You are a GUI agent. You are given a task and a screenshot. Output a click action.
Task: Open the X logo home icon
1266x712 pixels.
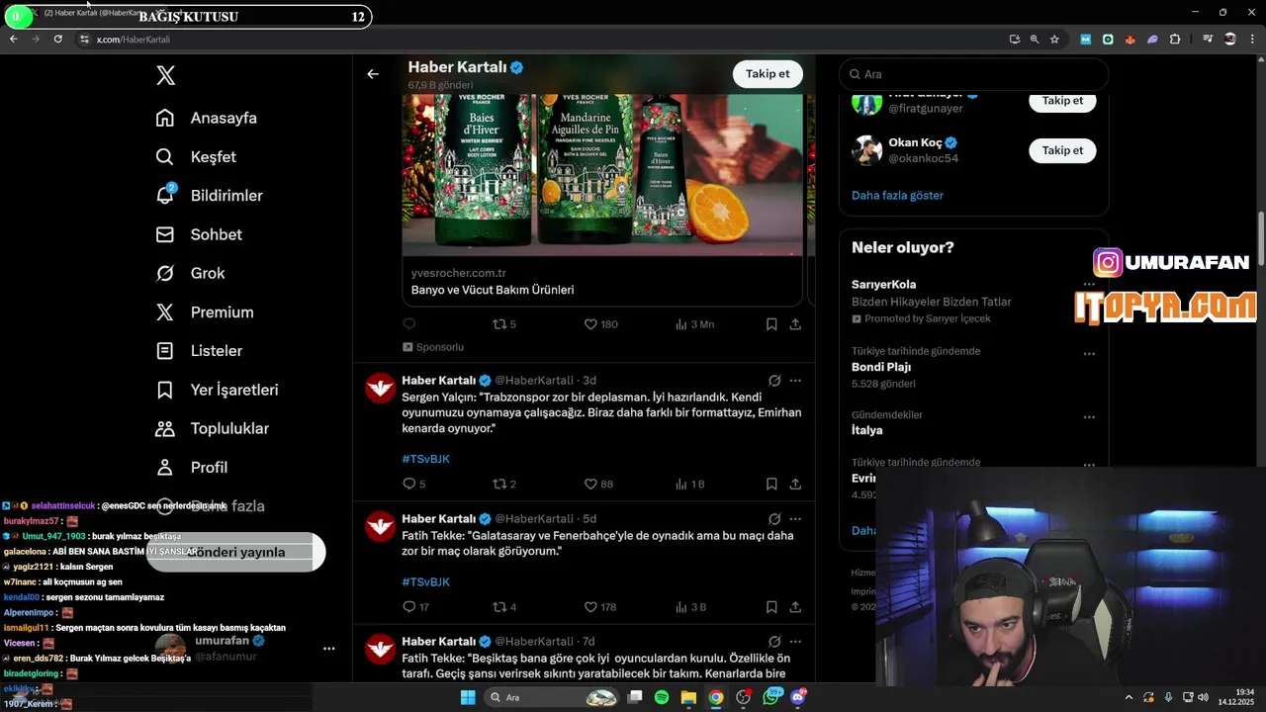(x=166, y=75)
